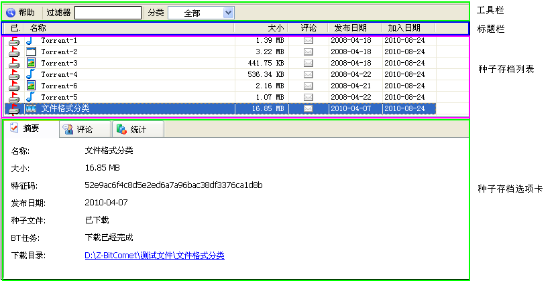Viewport: 558px width, 281px height.
Task: Click the 1.39 MB size cell
Action: (x=270, y=40)
